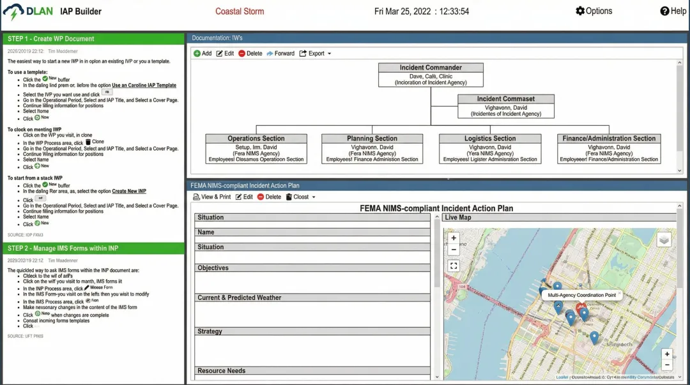Open Help from the top bar
This screenshot has height=385, width=690.
click(673, 11)
